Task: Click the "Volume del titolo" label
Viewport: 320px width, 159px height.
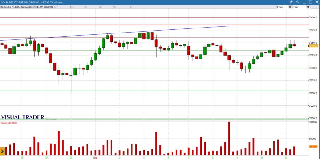Action: click(x=9, y=123)
